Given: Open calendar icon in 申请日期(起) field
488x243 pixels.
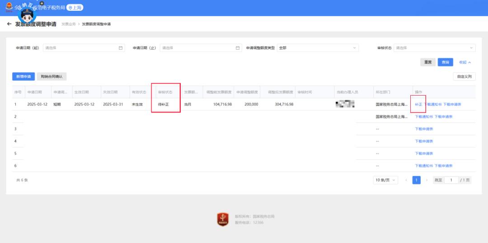Looking at the screenshot, I should point(121,48).
